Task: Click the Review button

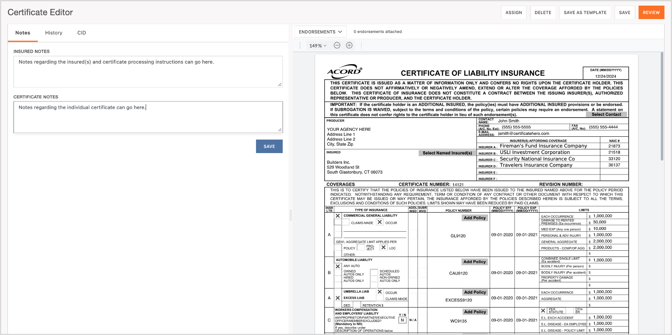Action: click(x=651, y=12)
